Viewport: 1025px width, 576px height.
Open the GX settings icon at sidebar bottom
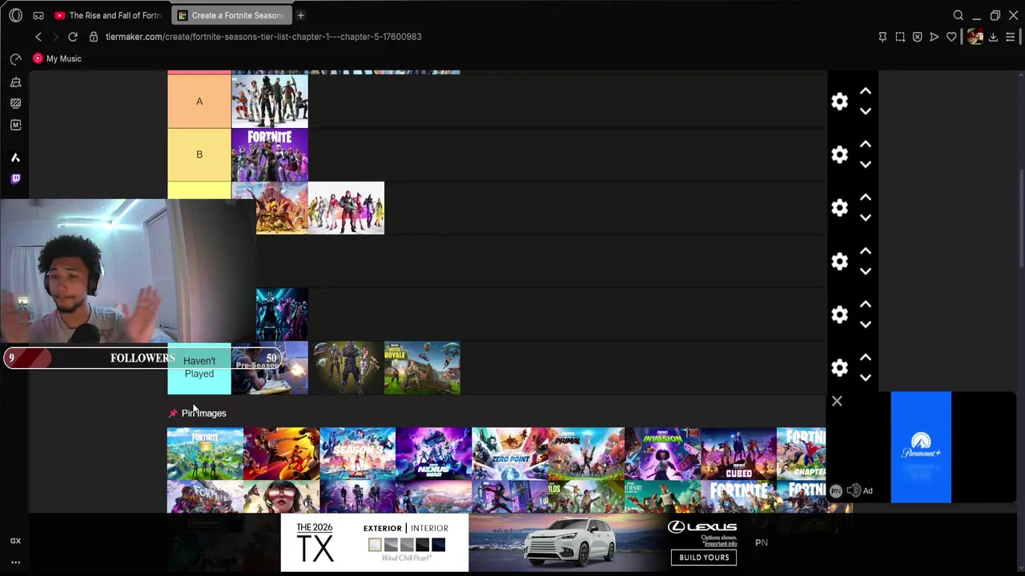[15, 541]
